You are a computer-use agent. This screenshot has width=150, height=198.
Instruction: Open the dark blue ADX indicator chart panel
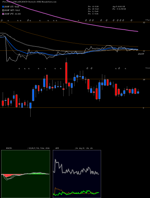(x=77, y=174)
